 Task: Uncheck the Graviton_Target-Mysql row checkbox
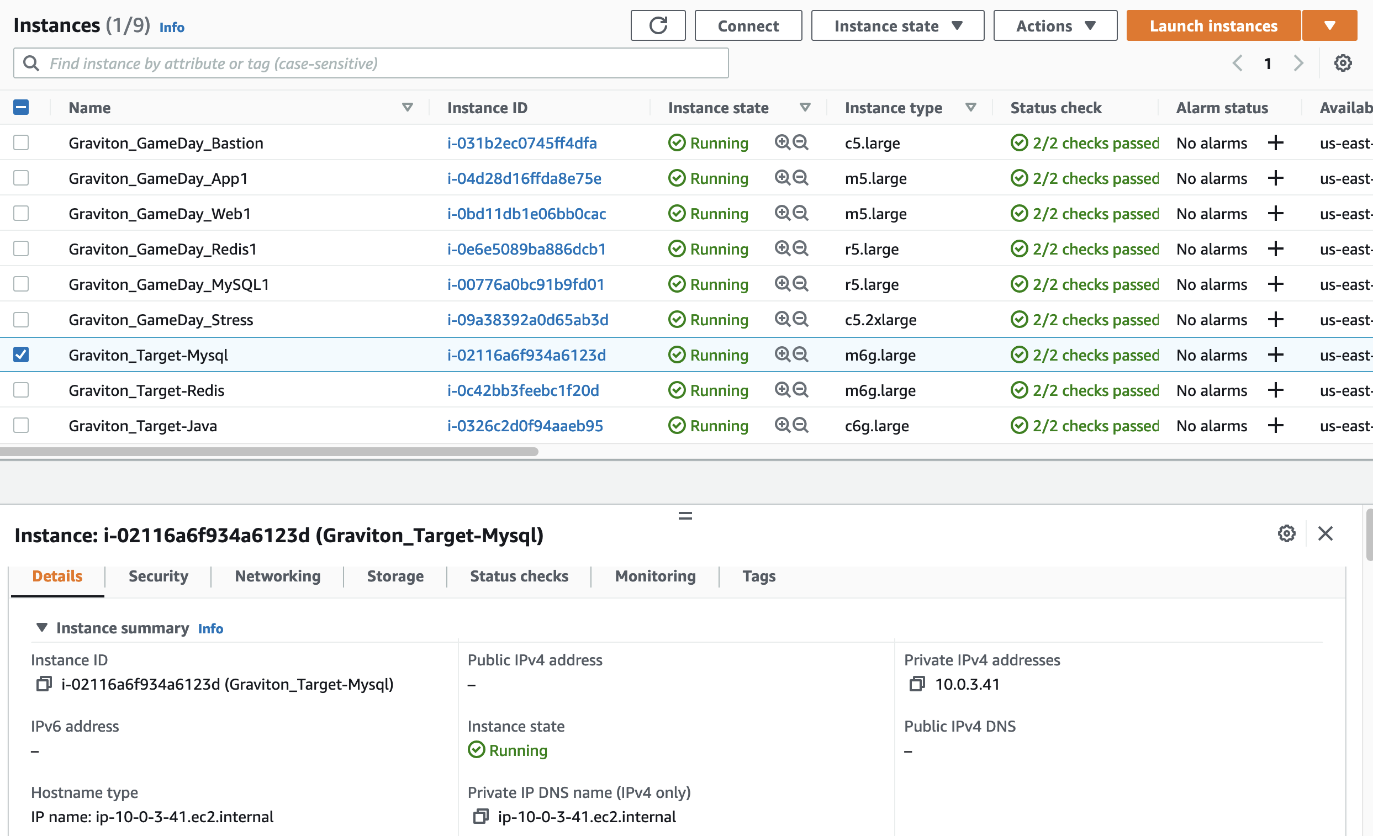point(21,355)
